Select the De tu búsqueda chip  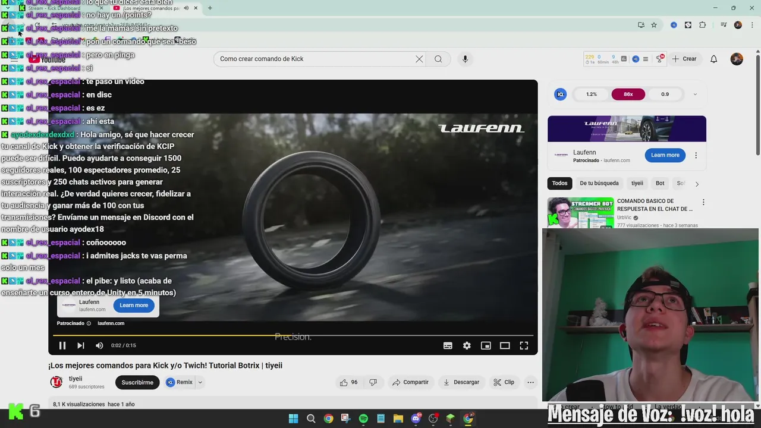coord(599,183)
